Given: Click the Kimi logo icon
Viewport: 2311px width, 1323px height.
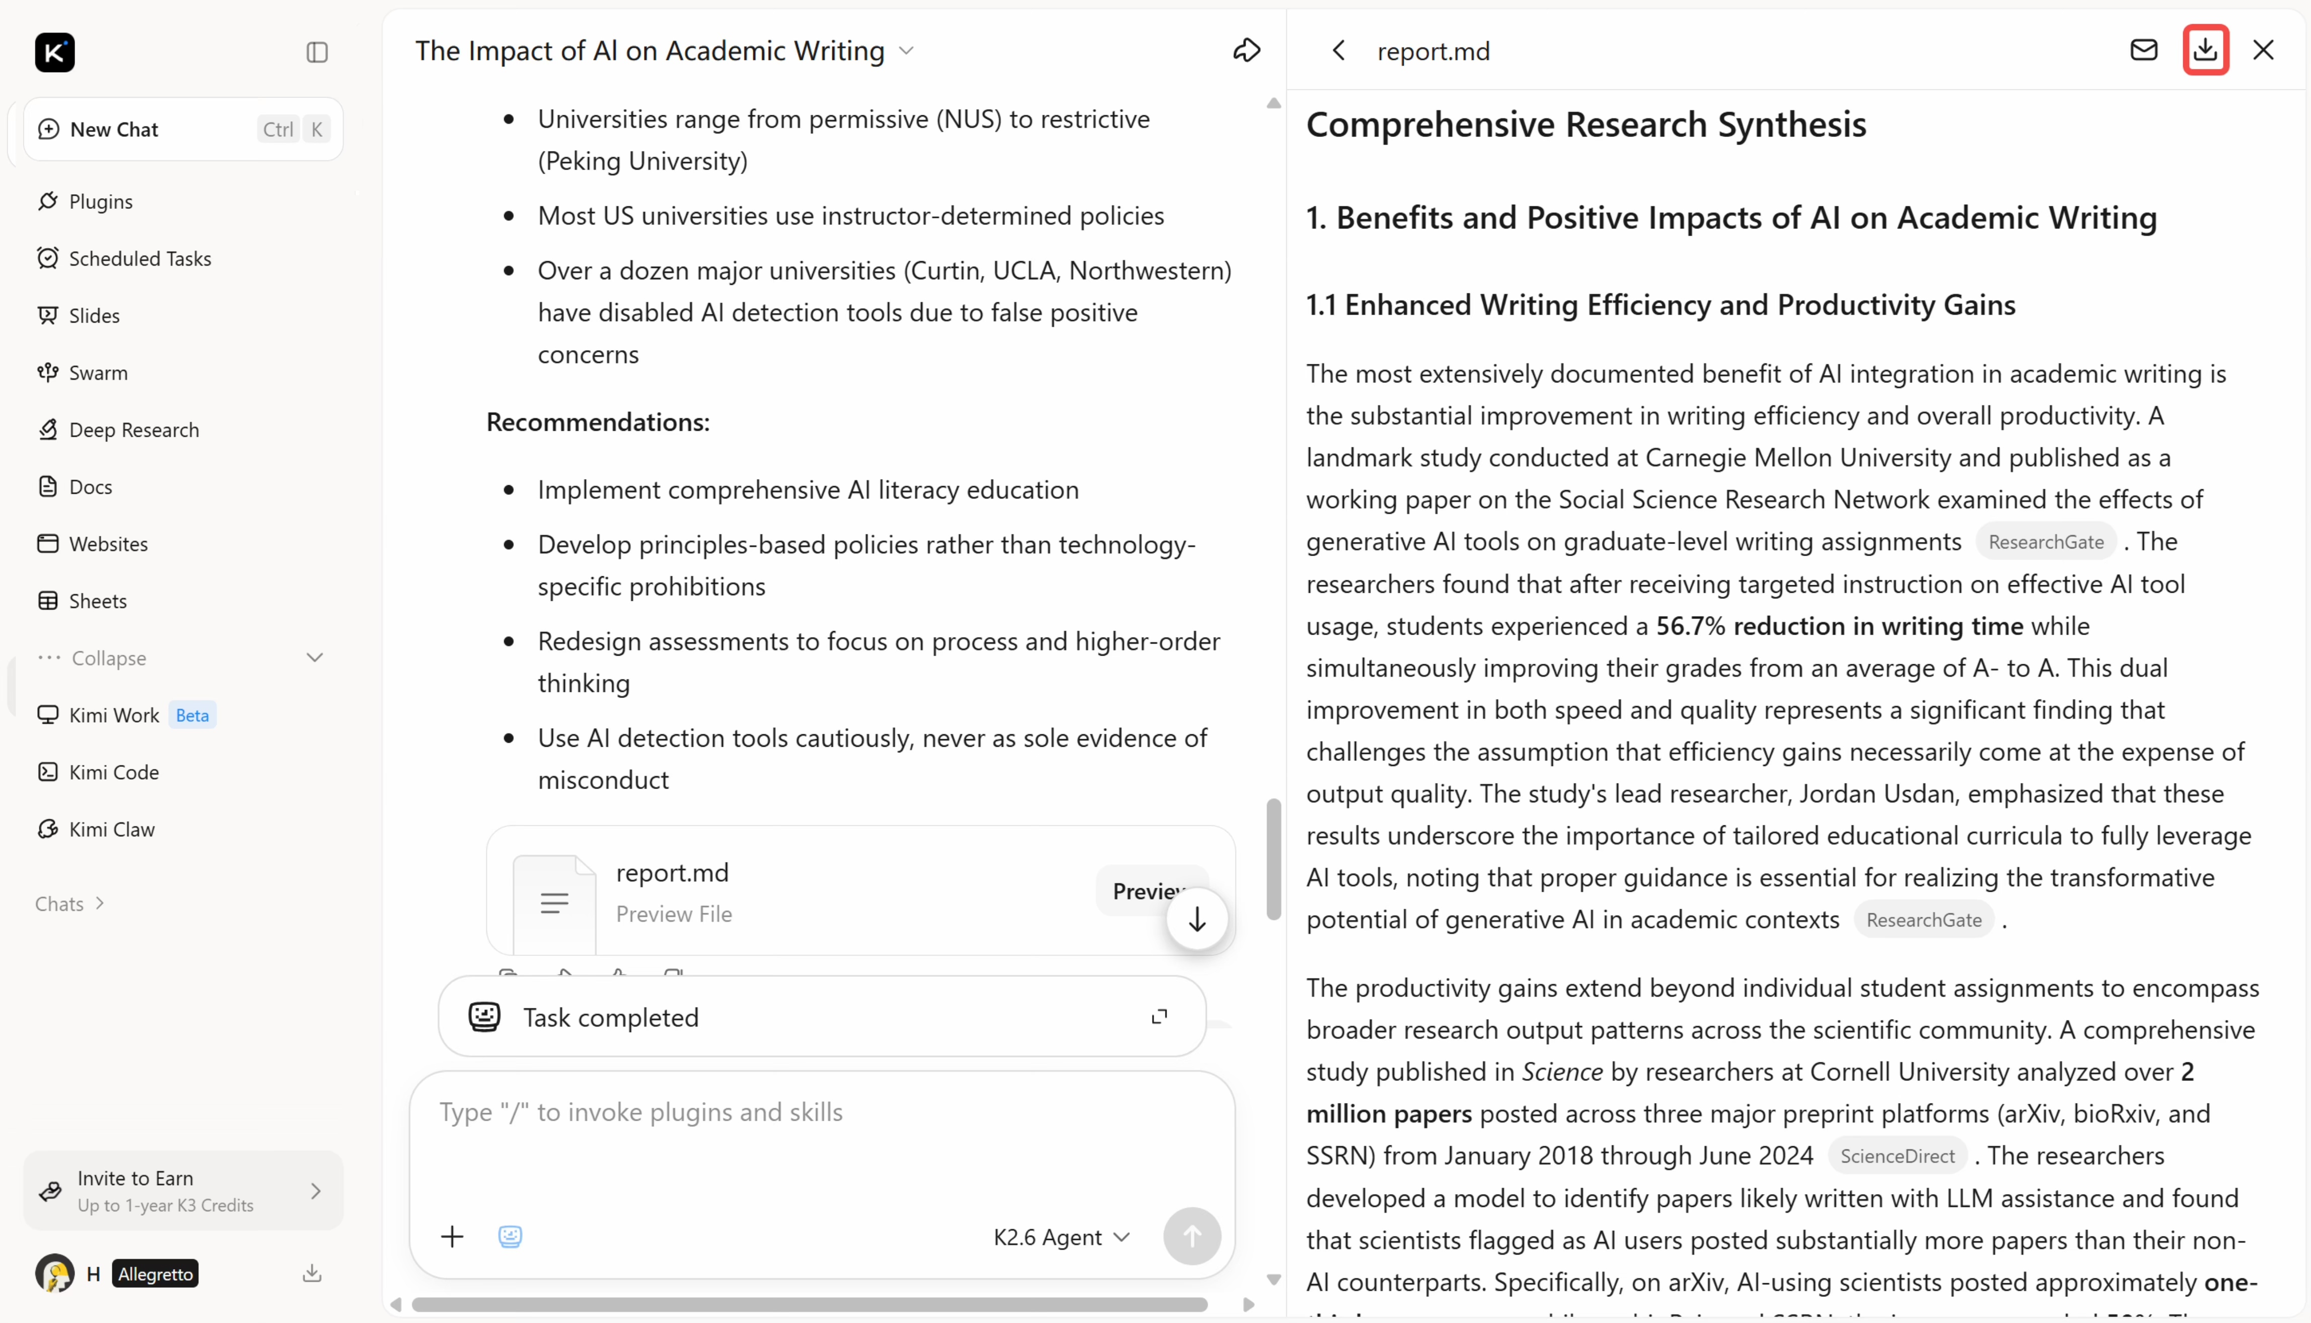Looking at the screenshot, I should click(x=54, y=52).
